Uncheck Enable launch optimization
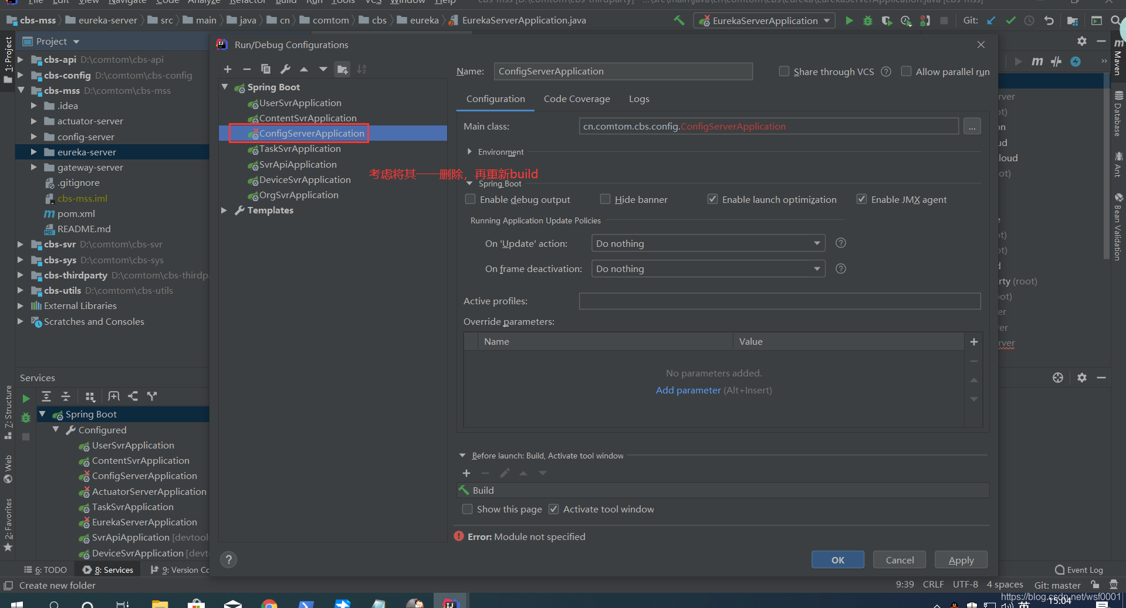The height and width of the screenshot is (608, 1126). click(712, 199)
